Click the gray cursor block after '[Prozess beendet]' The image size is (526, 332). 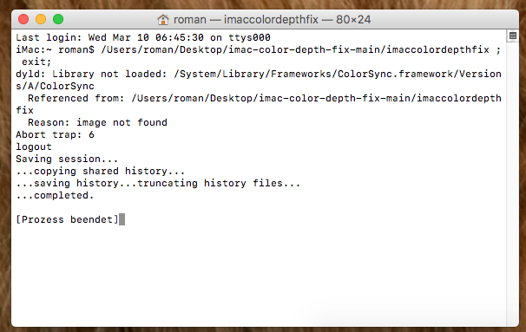tap(122, 219)
